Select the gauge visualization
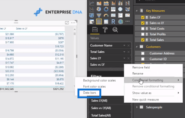Image resolution: width=185 pixels, height=118 pixels. 106,15
